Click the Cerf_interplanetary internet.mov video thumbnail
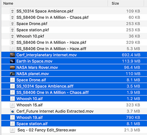 tap(12, 55)
